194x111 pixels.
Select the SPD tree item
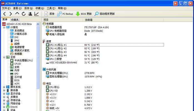(14, 74)
